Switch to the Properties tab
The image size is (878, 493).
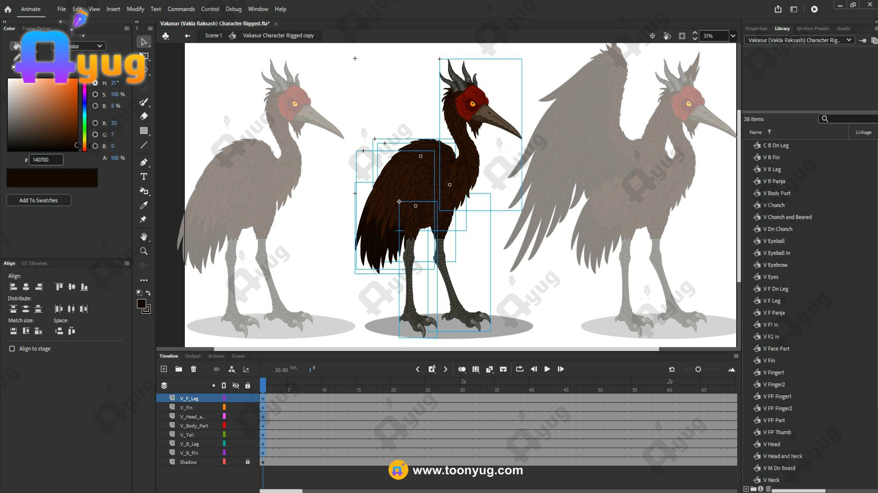pyautogui.click(x=756, y=28)
